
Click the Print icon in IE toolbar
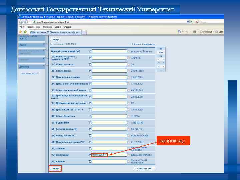[195, 32]
